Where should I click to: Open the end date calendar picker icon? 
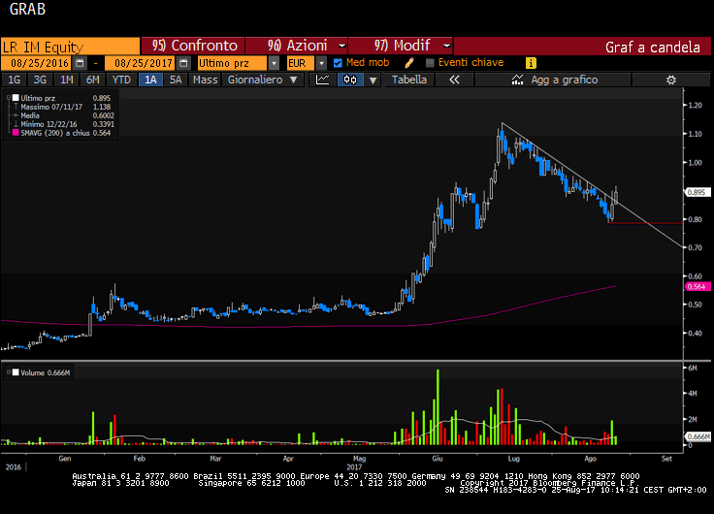[x=182, y=62]
